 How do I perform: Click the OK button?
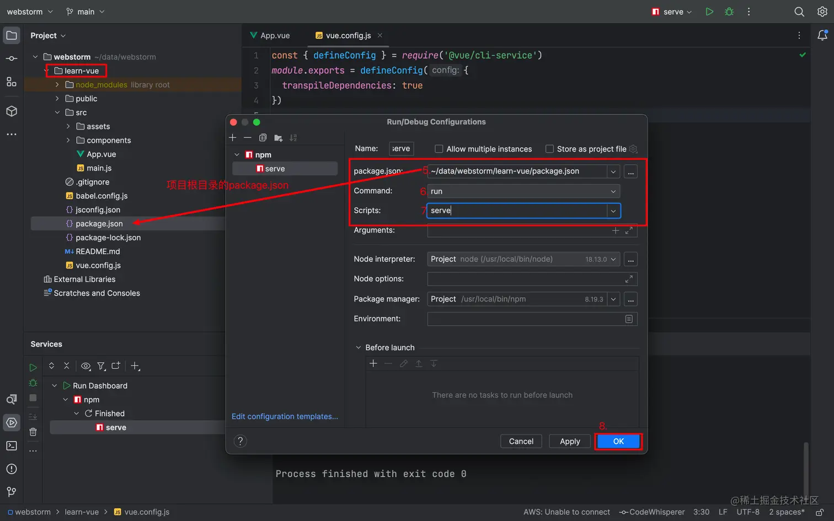pyautogui.click(x=618, y=442)
